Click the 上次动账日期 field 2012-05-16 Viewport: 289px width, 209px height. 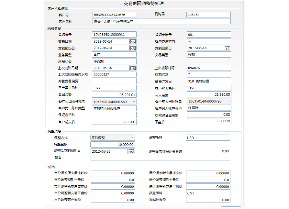click(x=111, y=68)
